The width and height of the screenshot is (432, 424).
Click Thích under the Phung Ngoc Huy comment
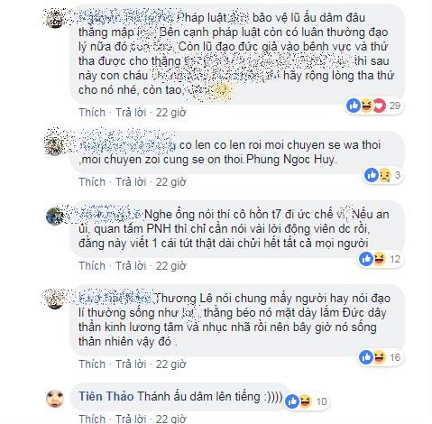[x=92, y=182]
